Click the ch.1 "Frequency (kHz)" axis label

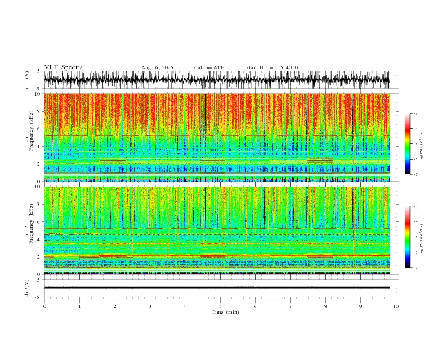point(32,130)
